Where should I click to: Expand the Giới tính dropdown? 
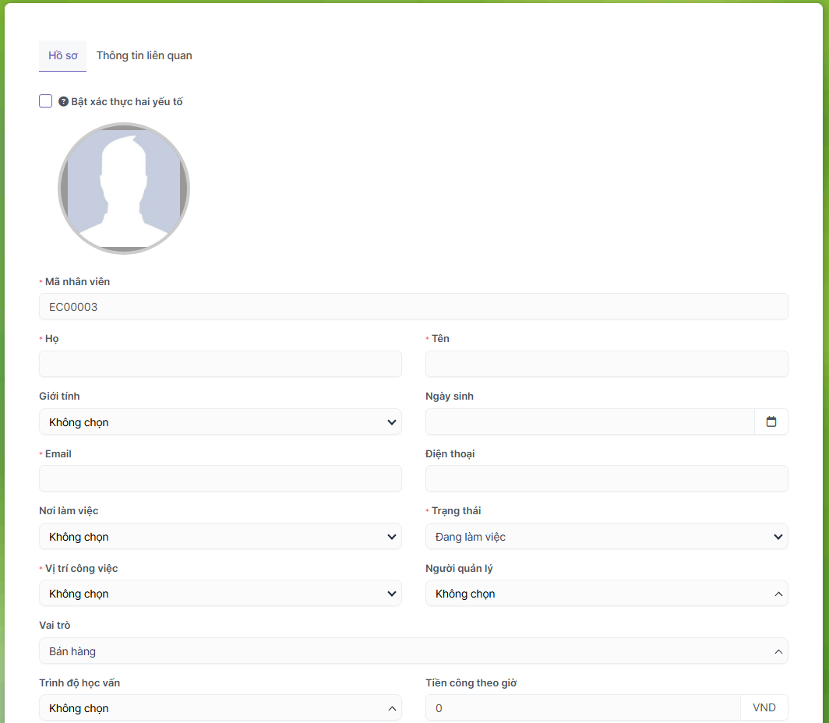[x=220, y=422]
